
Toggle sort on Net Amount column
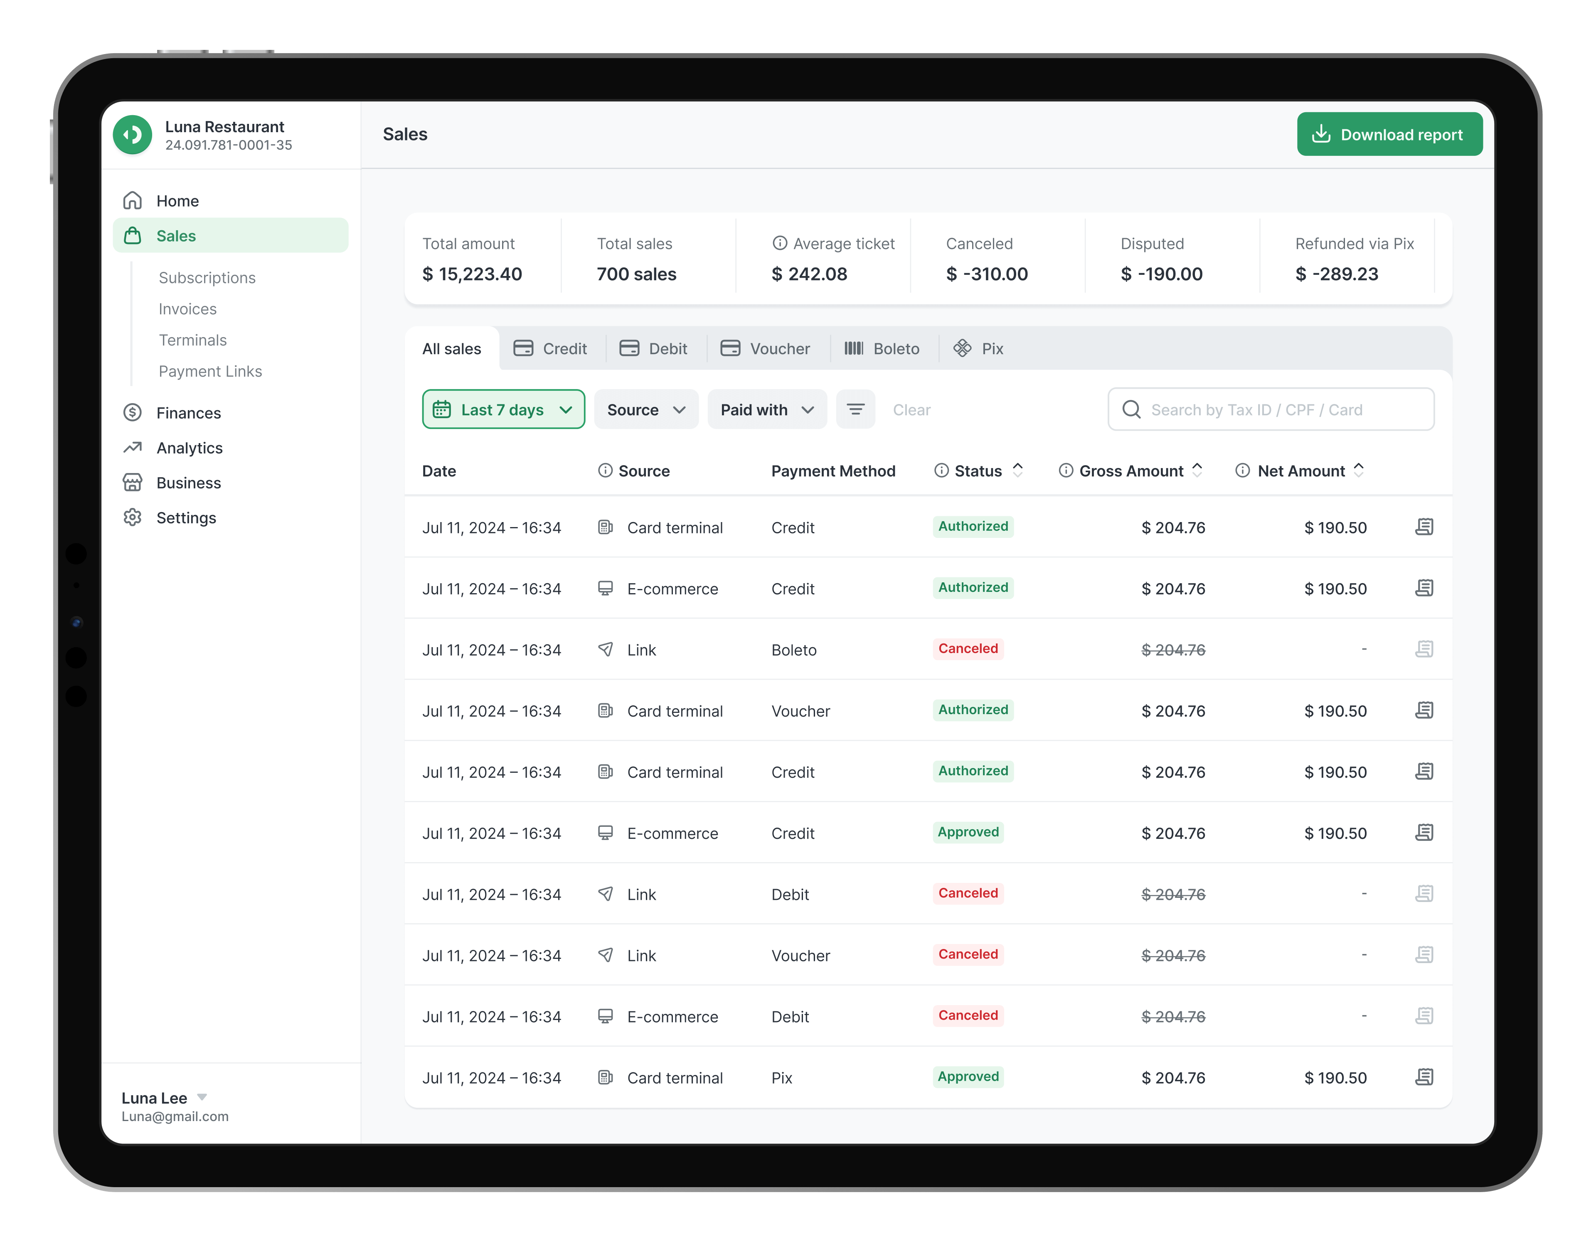pos(1359,470)
